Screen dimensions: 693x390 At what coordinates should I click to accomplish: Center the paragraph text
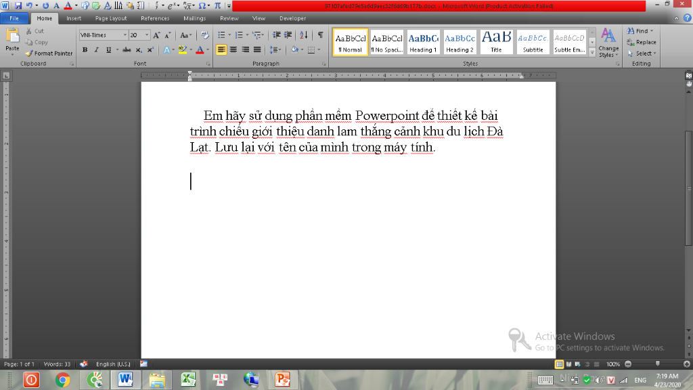pos(233,50)
